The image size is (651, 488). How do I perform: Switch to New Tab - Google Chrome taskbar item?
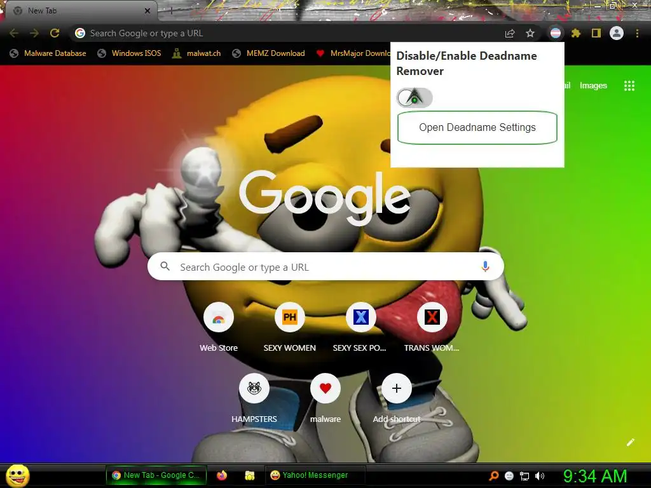tap(156, 475)
